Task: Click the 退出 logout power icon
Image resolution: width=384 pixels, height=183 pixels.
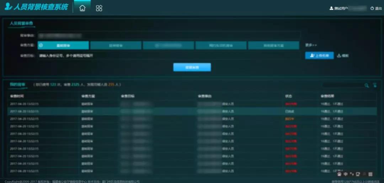Action: coord(372,8)
